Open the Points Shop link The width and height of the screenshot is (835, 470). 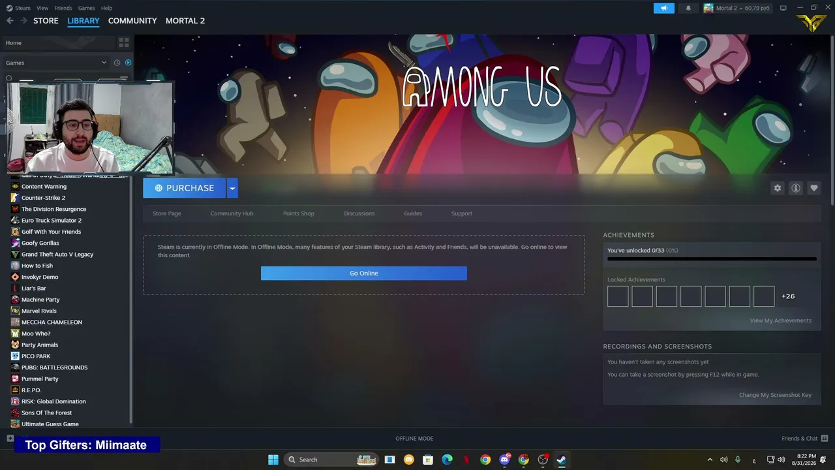pos(299,213)
